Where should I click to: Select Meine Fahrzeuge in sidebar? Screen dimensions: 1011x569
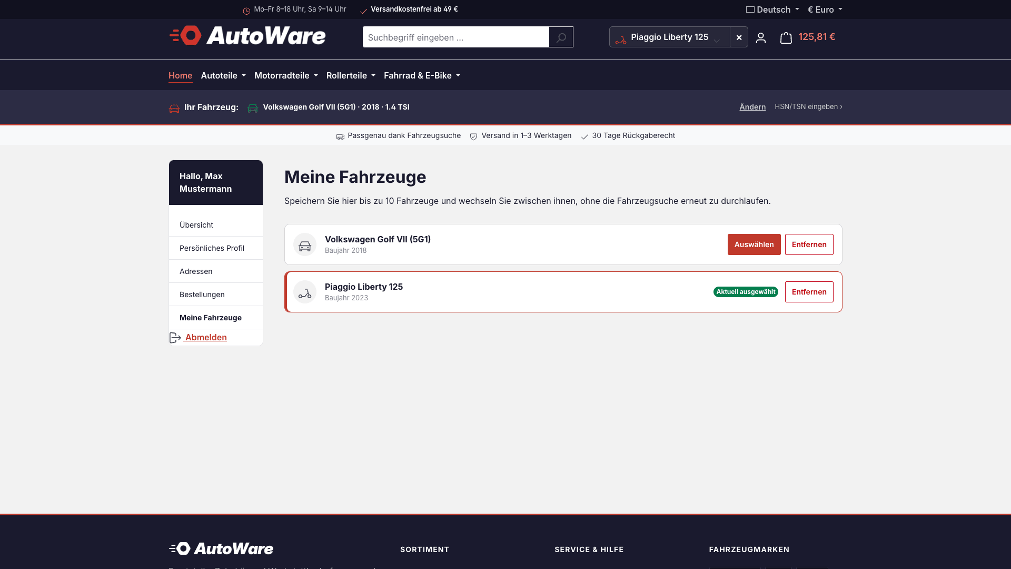pos(216,318)
